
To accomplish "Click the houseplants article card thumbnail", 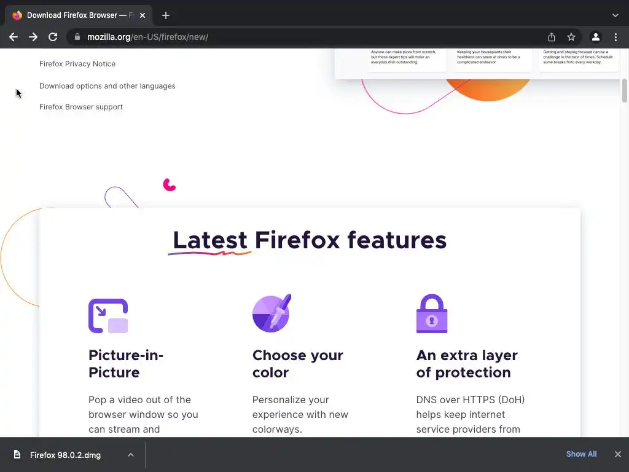I will click(493, 60).
